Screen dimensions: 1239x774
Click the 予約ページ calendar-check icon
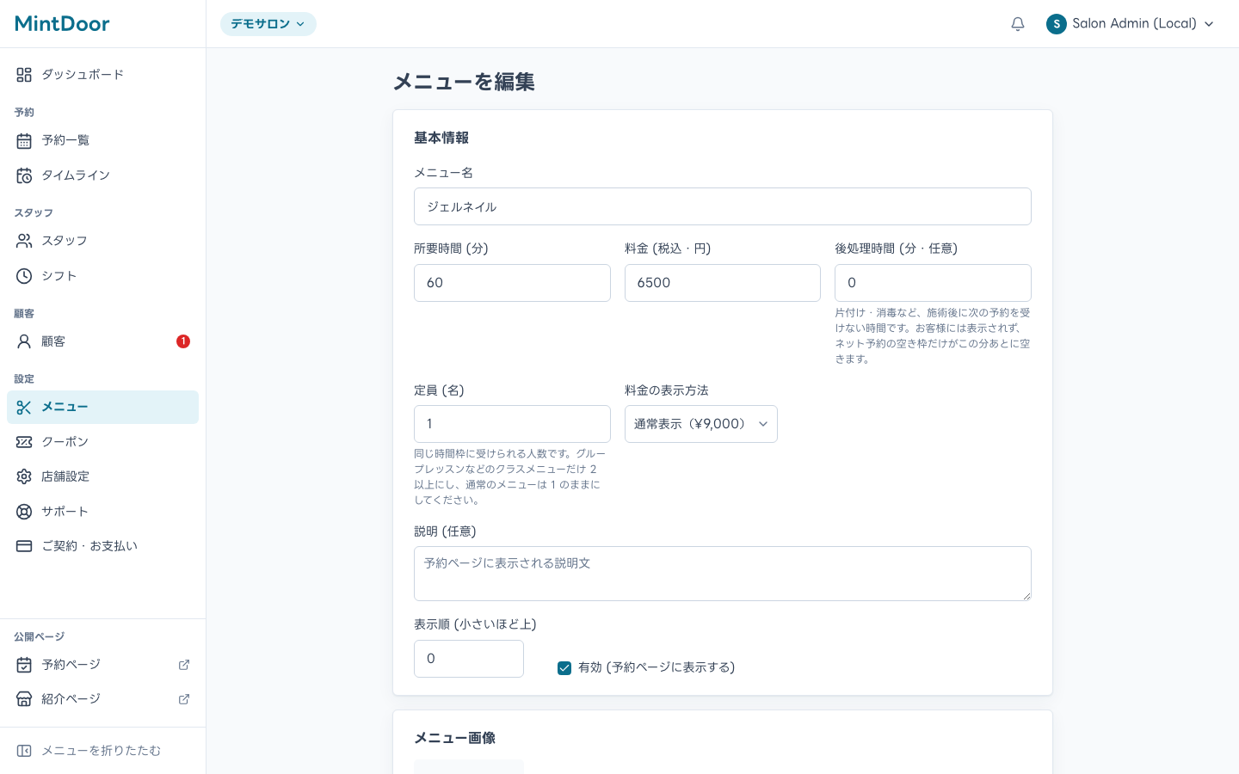pos(24,665)
